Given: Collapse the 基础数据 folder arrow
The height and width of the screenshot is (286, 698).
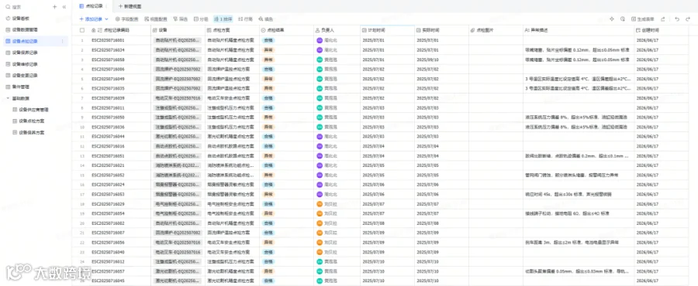Looking at the screenshot, I should coord(8,98).
